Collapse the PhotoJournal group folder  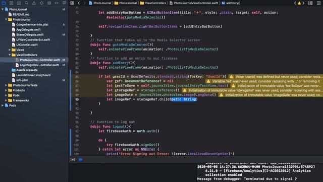click(6, 19)
